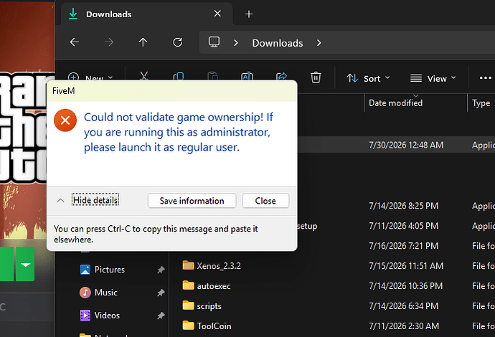Click the Downloads breadcrumb in address bar
The width and height of the screenshot is (495, 337).
(278, 43)
